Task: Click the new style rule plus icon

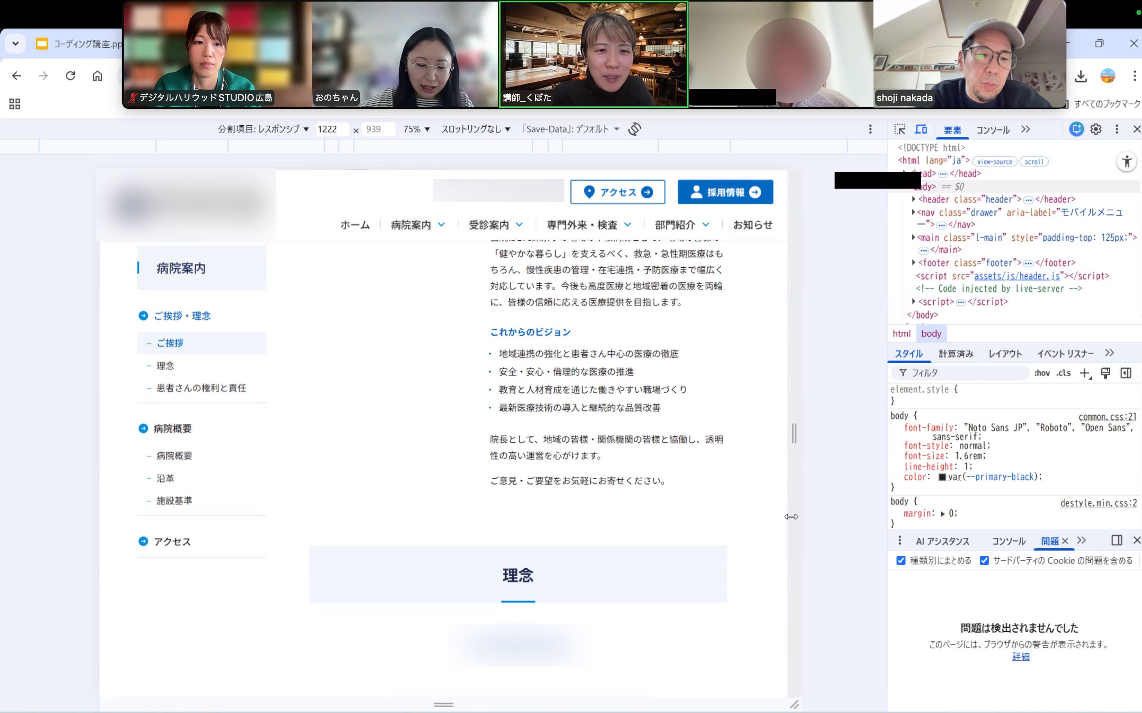Action: coord(1084,373)
